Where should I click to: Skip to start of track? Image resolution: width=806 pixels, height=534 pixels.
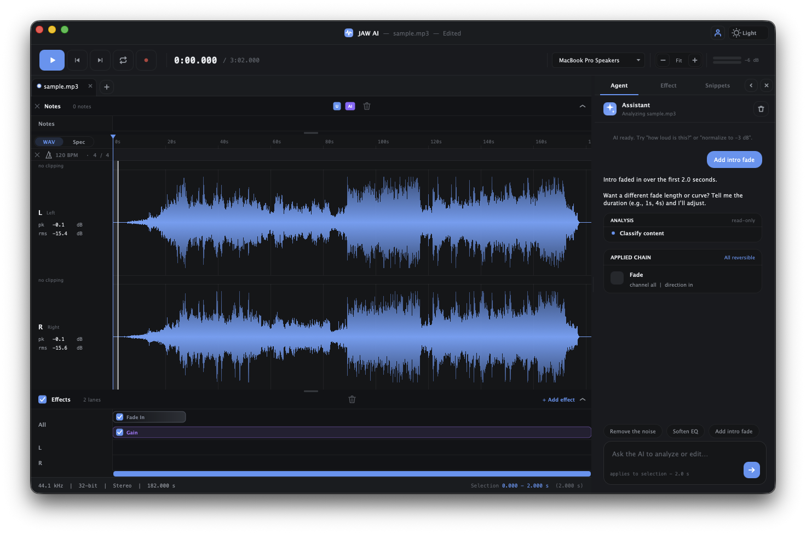point(77,60)
